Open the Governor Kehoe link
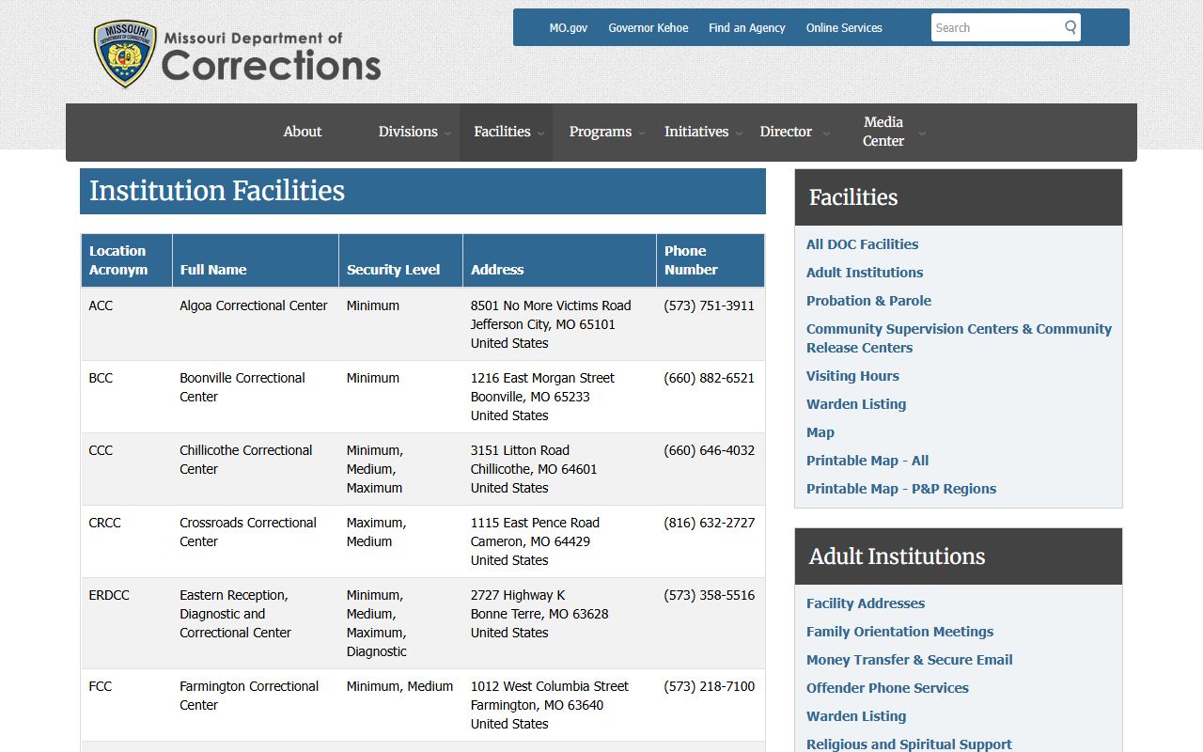1203x752 pixels. point(648,28)
